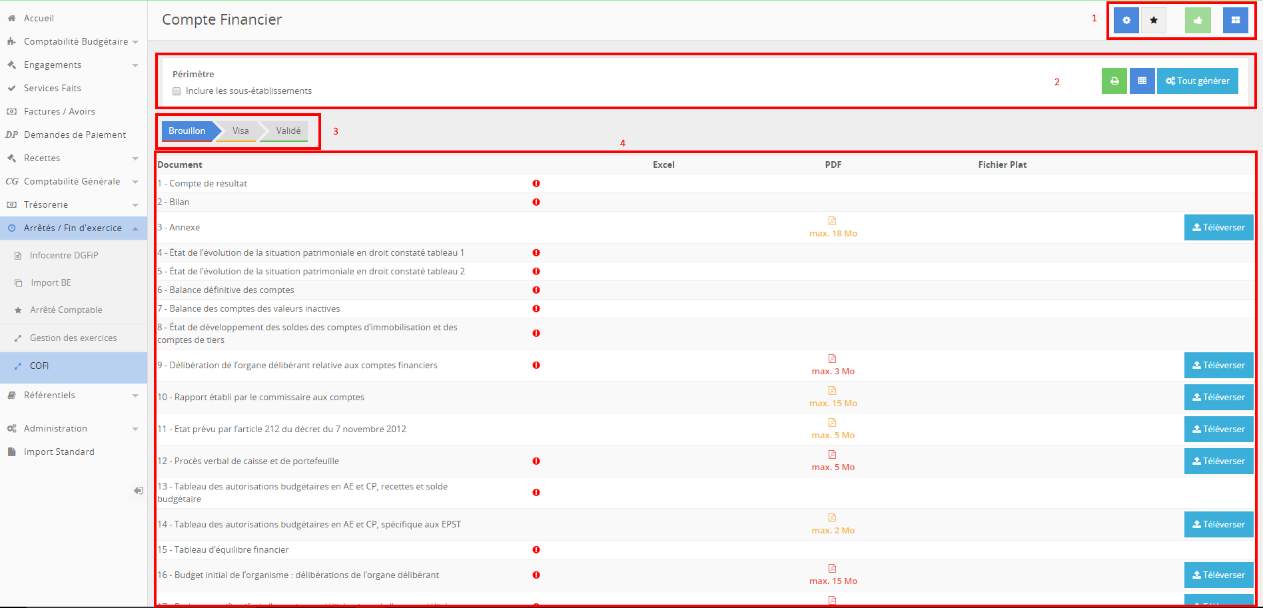This screenshot has width=1263, height=608.
Task: Click Téléverser for Annexe document
Action: click(x=1218, y=227)
